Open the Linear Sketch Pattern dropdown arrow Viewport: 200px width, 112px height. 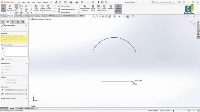coord(78,9)
